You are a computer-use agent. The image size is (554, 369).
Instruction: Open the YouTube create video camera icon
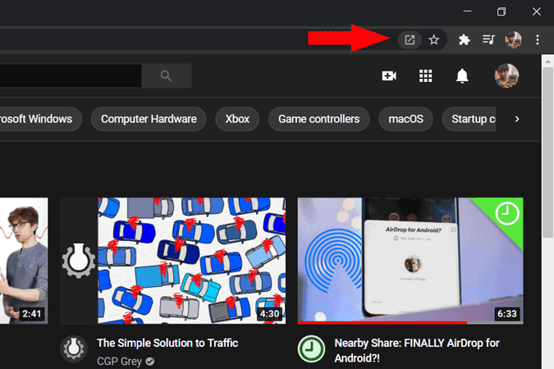click(x=389, y=76)
